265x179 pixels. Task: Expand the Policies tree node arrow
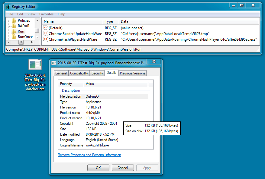(9, 20)
